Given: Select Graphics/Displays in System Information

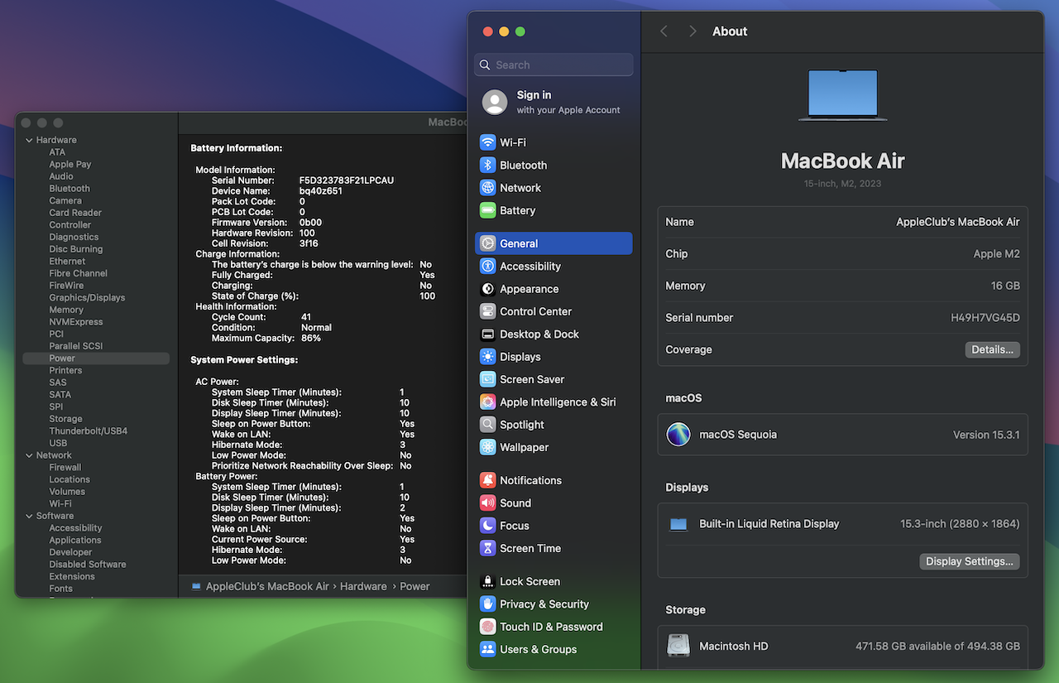Looking at the screenshot, I should point(87,297).
